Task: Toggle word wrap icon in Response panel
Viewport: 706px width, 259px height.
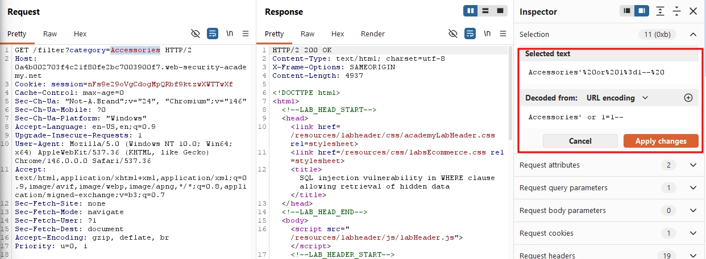Action: (x=470, y=34)
